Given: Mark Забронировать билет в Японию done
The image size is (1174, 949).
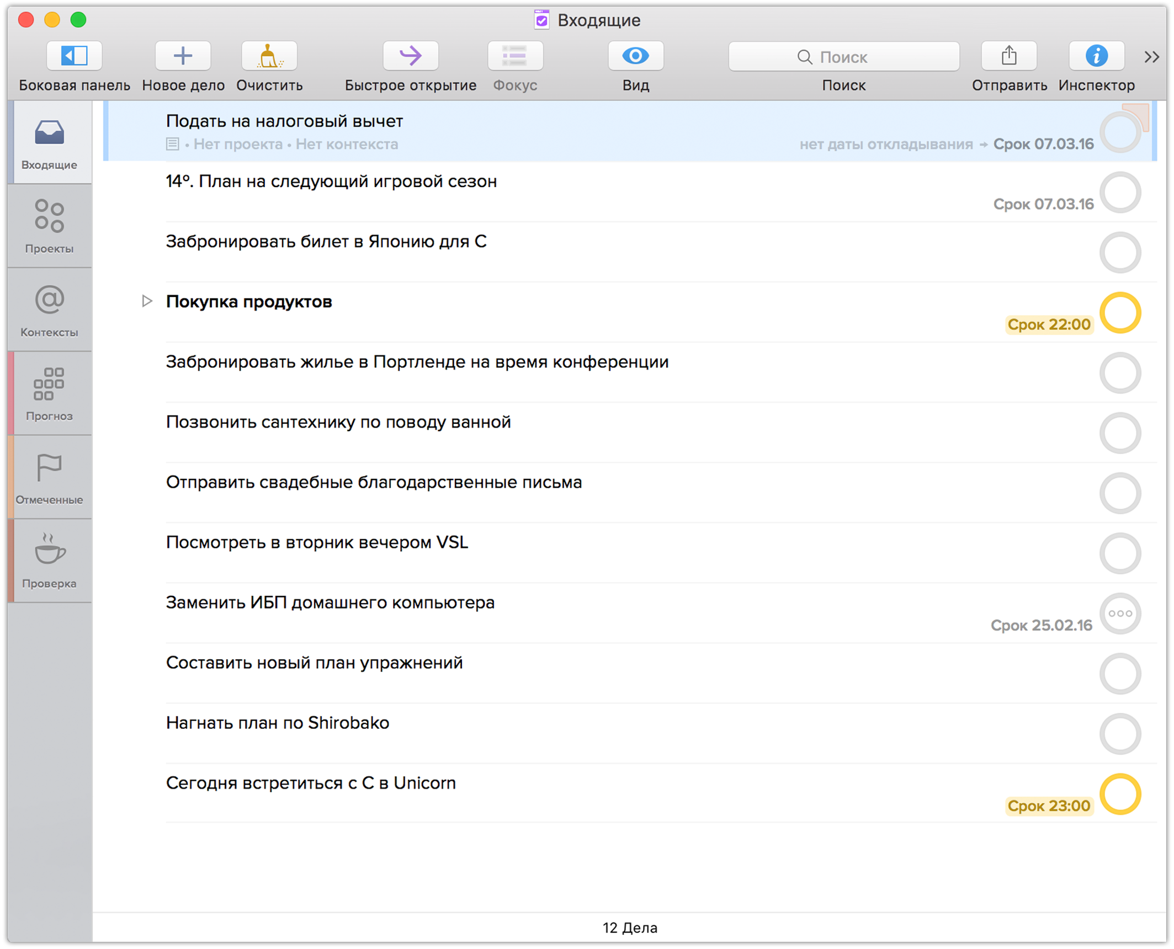Looking at the screenshot, I should click(x=1120, y=253).
